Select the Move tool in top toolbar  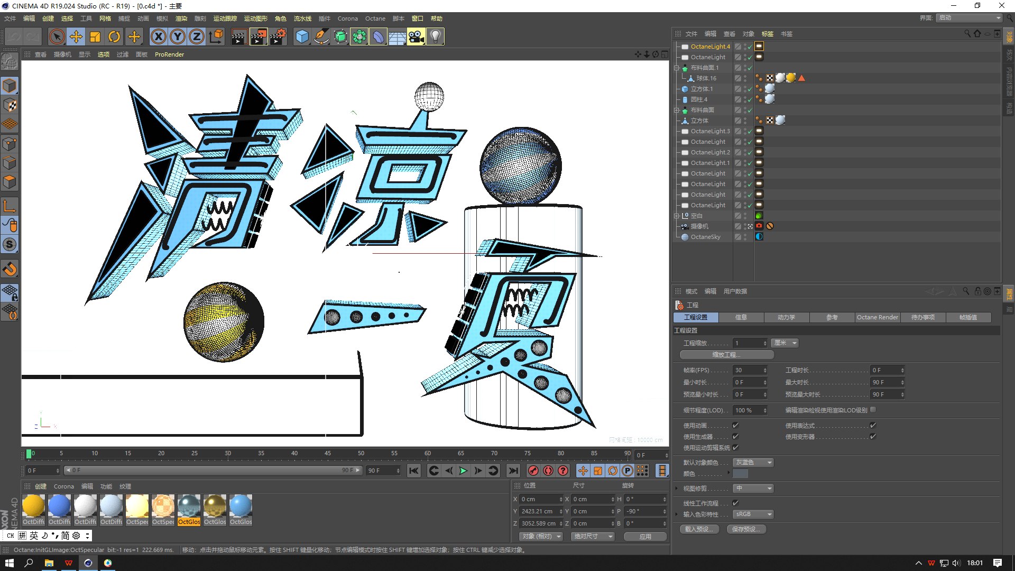(76, 37)
